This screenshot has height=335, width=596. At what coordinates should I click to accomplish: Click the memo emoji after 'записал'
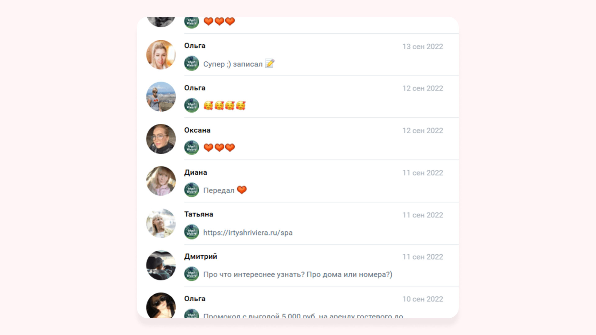(x=270, y=64)
